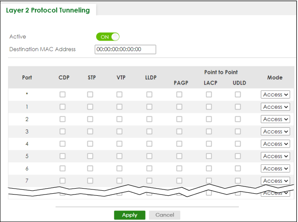Screen dimensions: 298x222
Task: Check LACP for port 6
Action: tap(209, 168)
